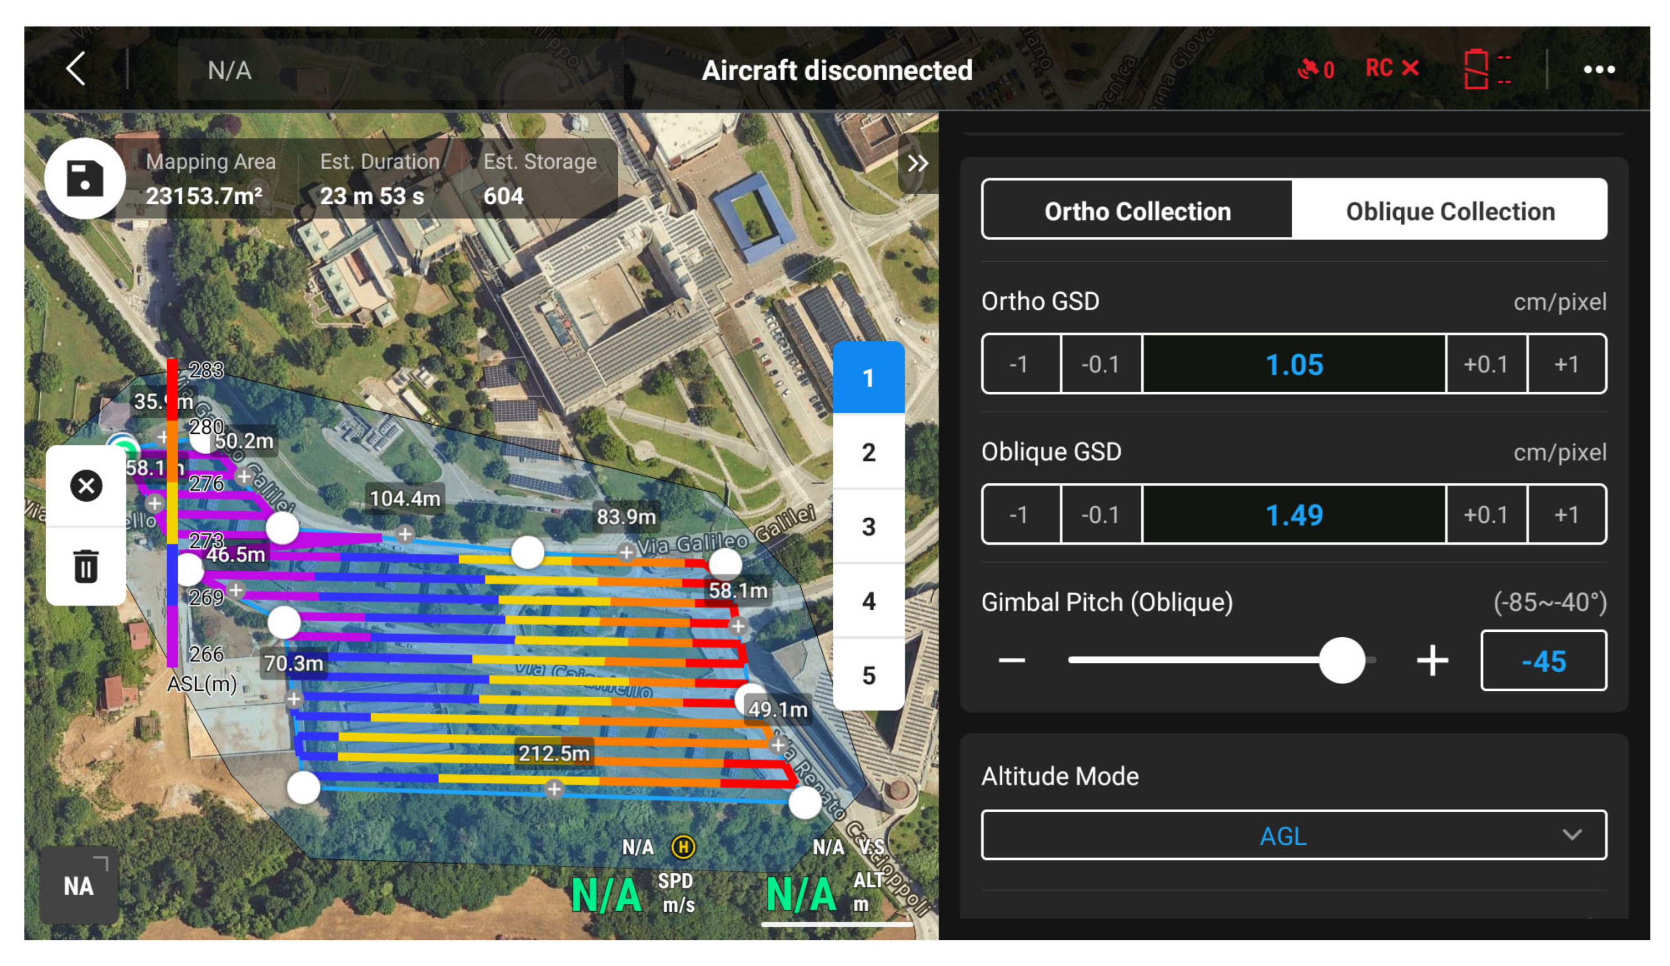Screen dimensions: 1670x966
Task: Click the Gimbal Pitch slider handle
Action: click(1341, 660)
